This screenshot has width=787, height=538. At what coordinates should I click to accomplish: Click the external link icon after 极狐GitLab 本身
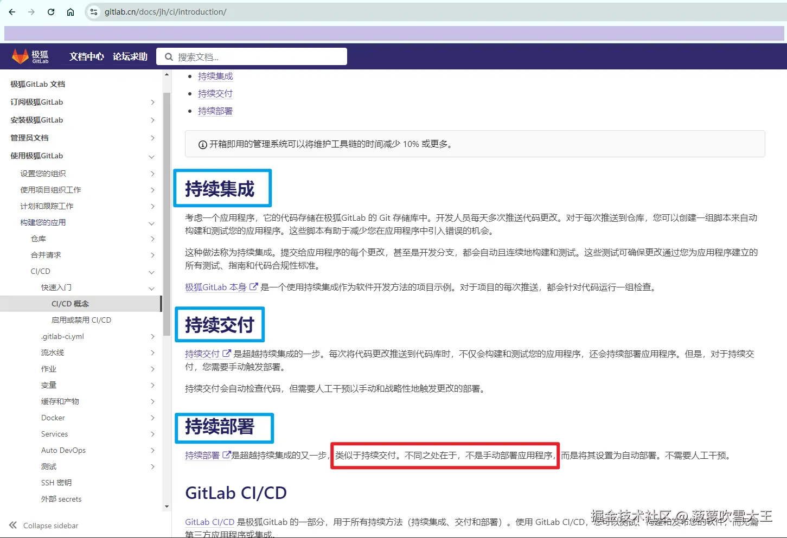pyautogui.click(x=253, y=286)
